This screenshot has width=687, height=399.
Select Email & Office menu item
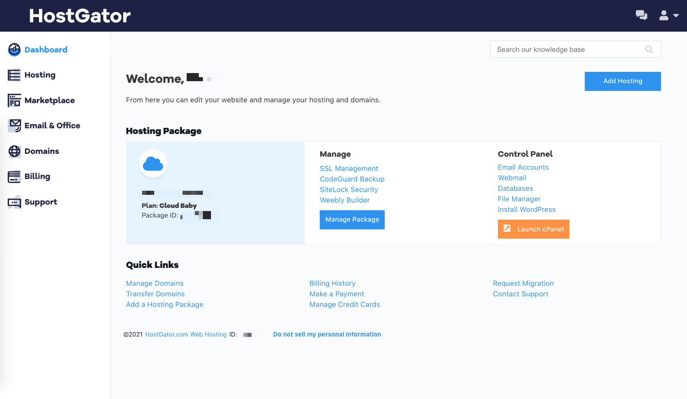[x=52, y=125]
